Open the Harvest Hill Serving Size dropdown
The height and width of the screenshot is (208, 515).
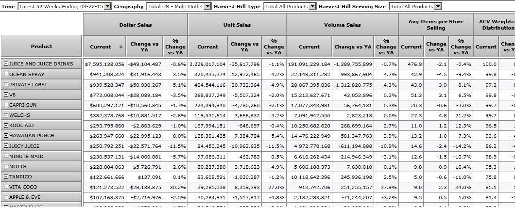pos(438,6)
